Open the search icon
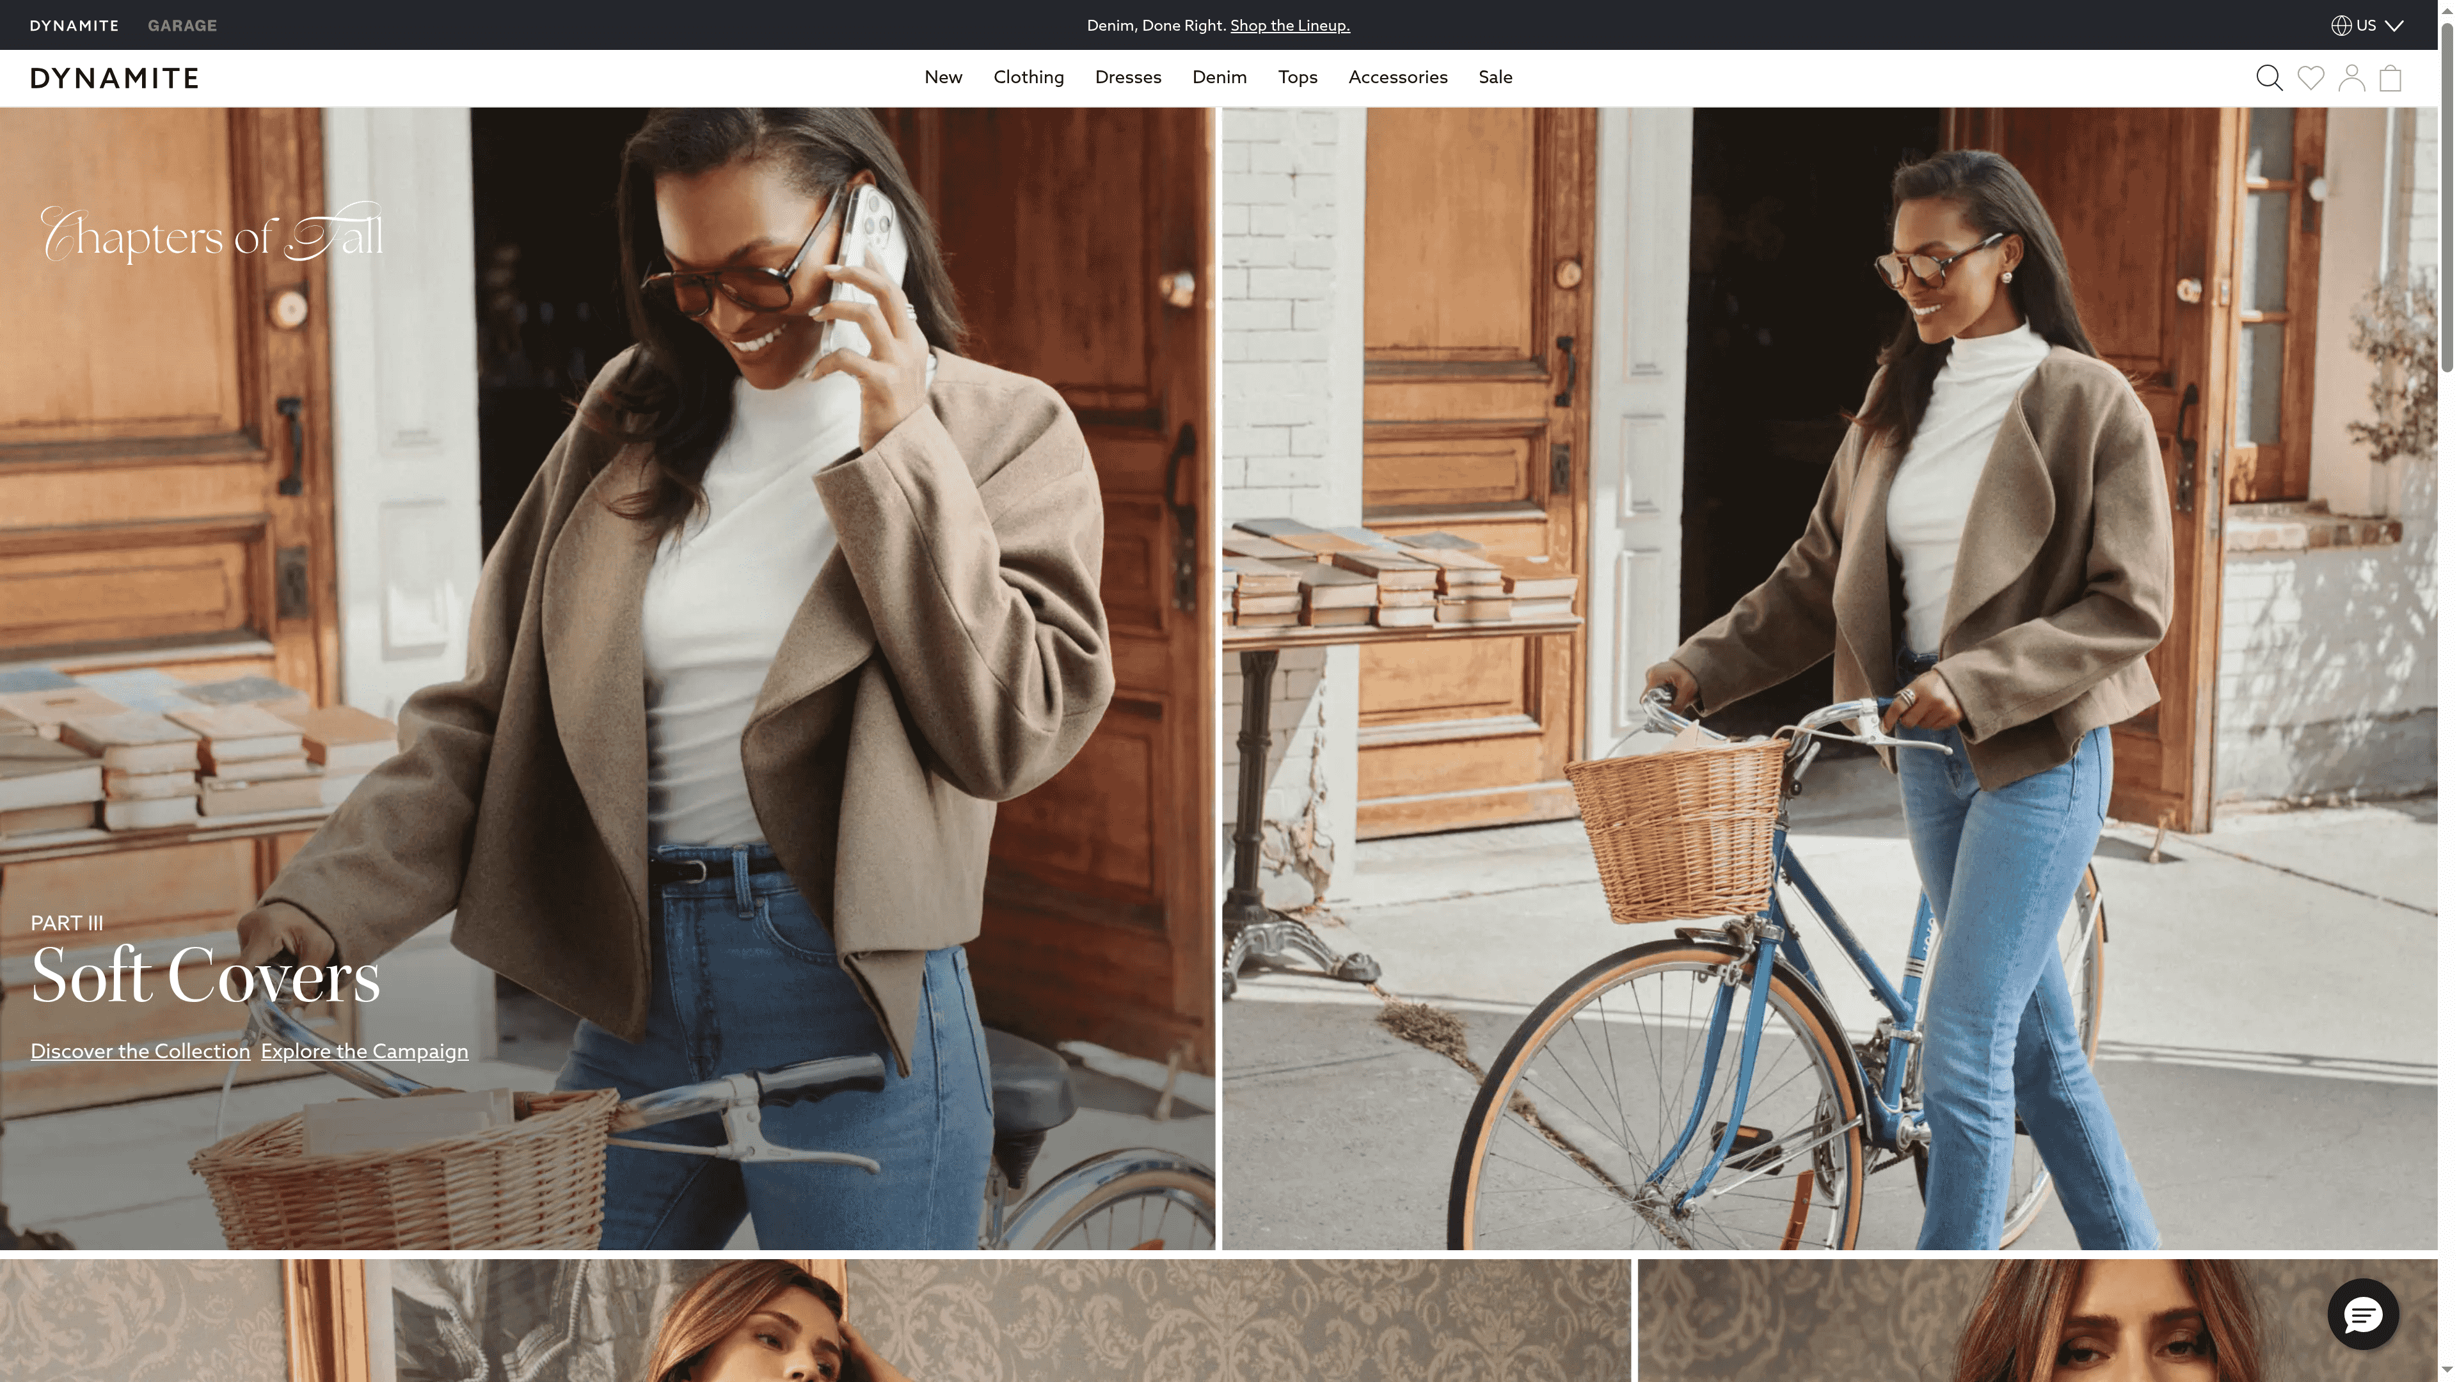This screenshot has height=1382, width=2457. click(2269, 77)
